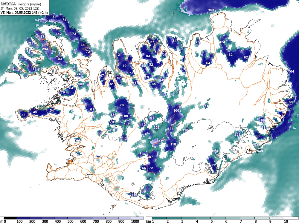Click the dark teal swatch beside 'km 1'
The image size is (299, 224).
click(x=159, y=218)
